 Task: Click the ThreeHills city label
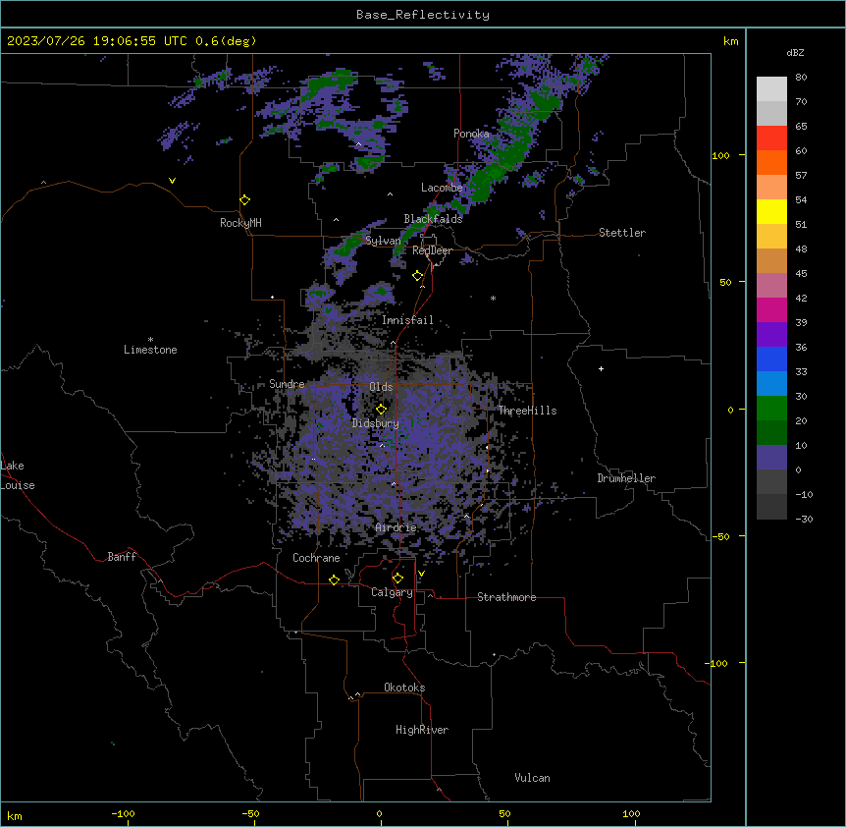[x=527, y=411]
